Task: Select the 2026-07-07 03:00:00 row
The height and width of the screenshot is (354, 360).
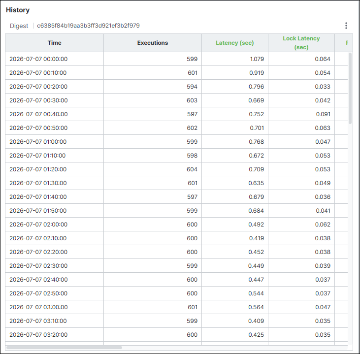Action: pos(176,307)
